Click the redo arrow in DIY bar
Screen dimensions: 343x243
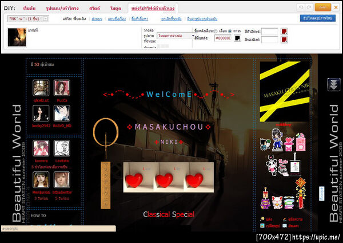click(309, 7)
